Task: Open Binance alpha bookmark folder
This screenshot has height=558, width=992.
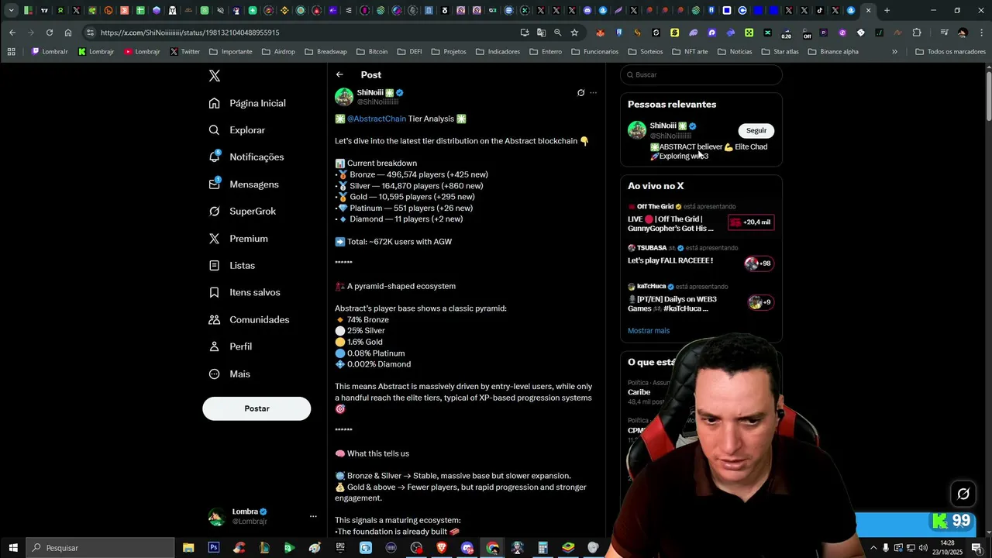Action: 833,52
